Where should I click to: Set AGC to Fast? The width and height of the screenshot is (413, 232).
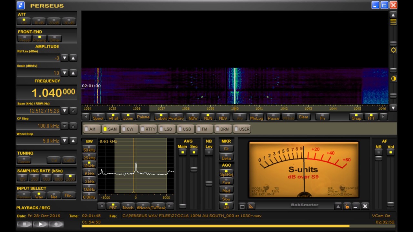coord(226,182)
